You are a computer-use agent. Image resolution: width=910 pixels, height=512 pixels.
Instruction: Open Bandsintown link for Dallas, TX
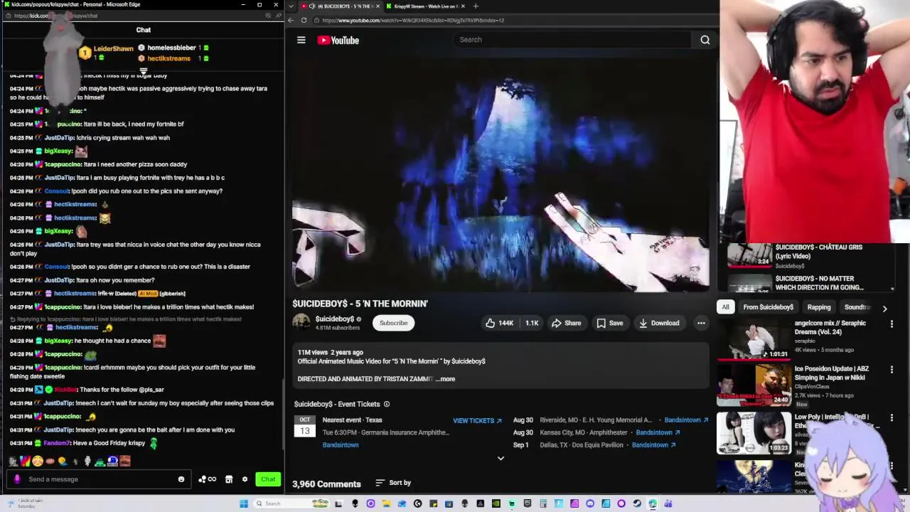coord(653,445)
